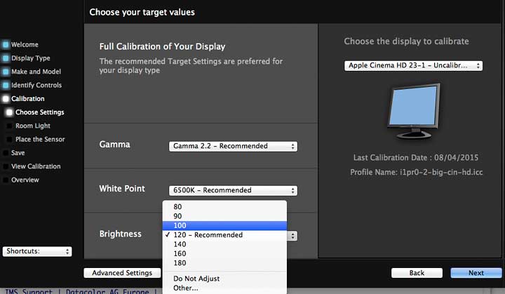Select Display Type step in sidebar

pos(31,58)
